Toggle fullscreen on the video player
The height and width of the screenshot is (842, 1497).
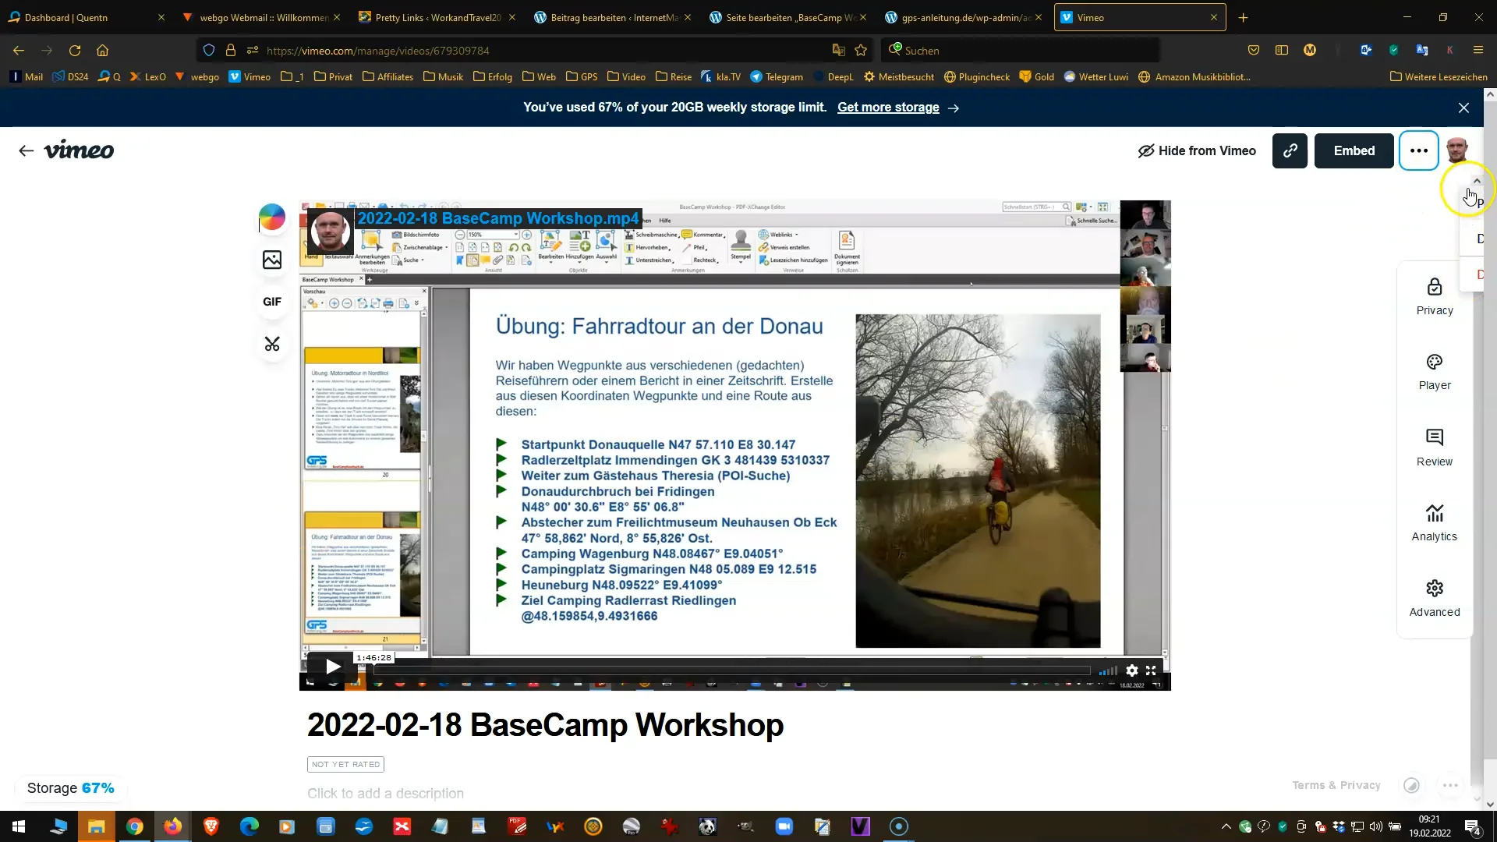click(x=1151, y=670)
